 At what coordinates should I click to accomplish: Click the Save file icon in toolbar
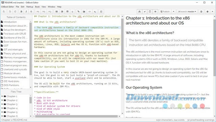point(4,11)
